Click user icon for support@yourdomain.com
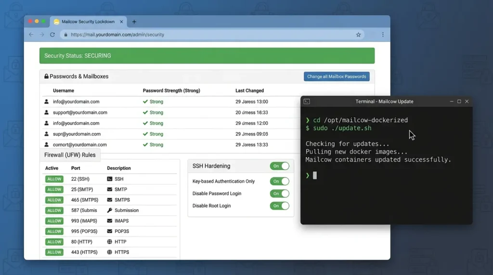Viewport: 493px width, 275px height. (46, 112)
